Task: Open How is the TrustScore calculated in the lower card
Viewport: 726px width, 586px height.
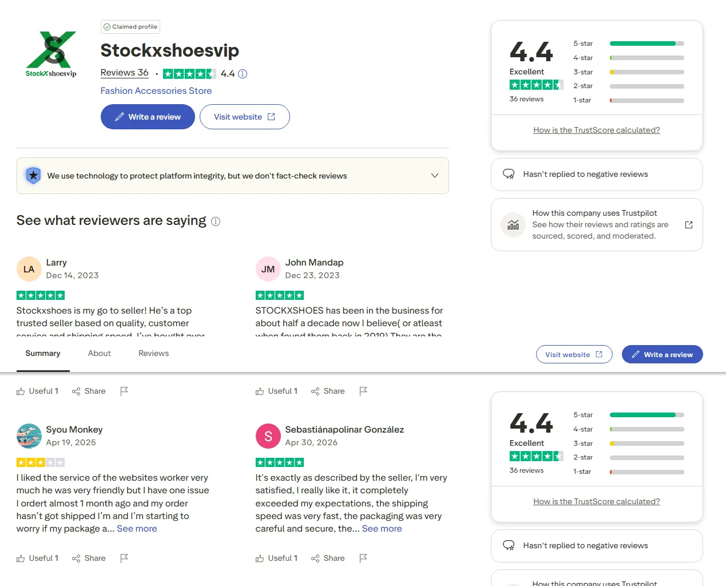Action: (597, 501)
